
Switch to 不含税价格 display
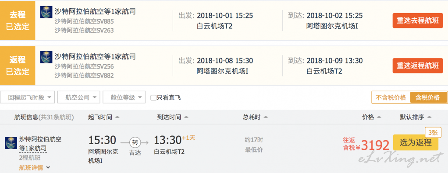391,97
